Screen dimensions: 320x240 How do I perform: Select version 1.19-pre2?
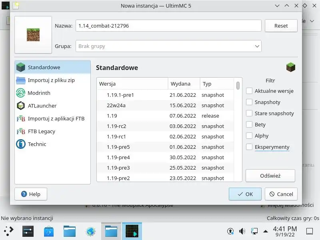coord(165,178)
